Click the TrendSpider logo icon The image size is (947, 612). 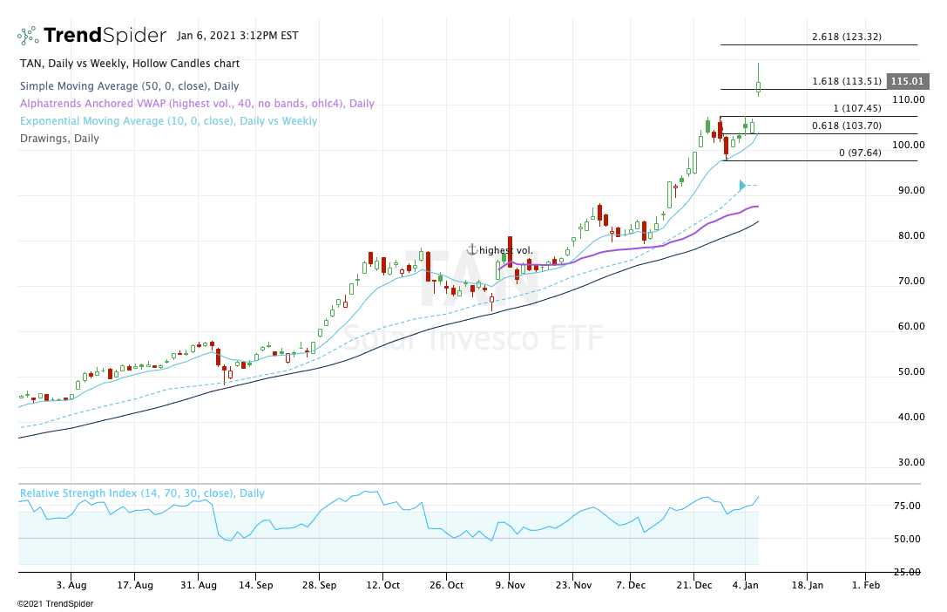coord(28,36)
